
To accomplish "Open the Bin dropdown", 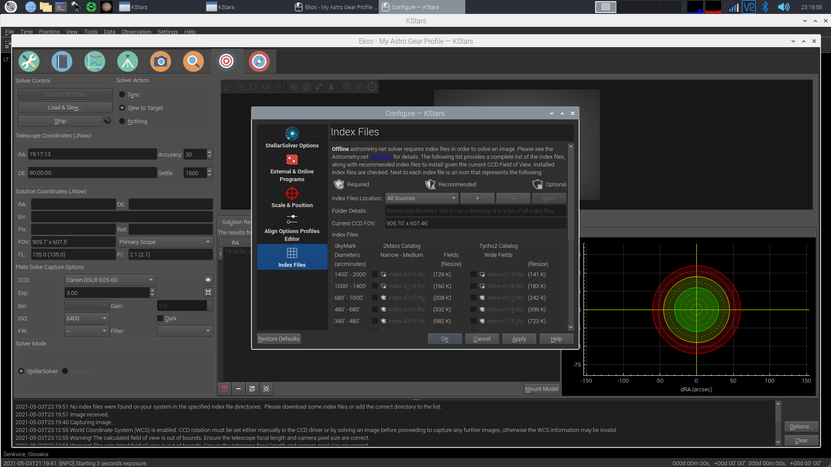I will (87, 306).
